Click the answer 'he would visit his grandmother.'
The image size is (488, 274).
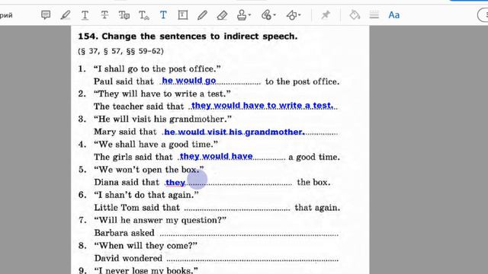(234, 132)
